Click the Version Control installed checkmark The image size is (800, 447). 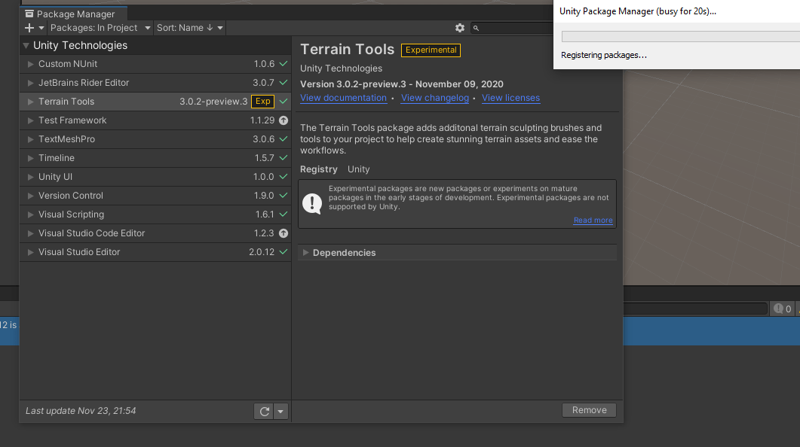[284, 196]
